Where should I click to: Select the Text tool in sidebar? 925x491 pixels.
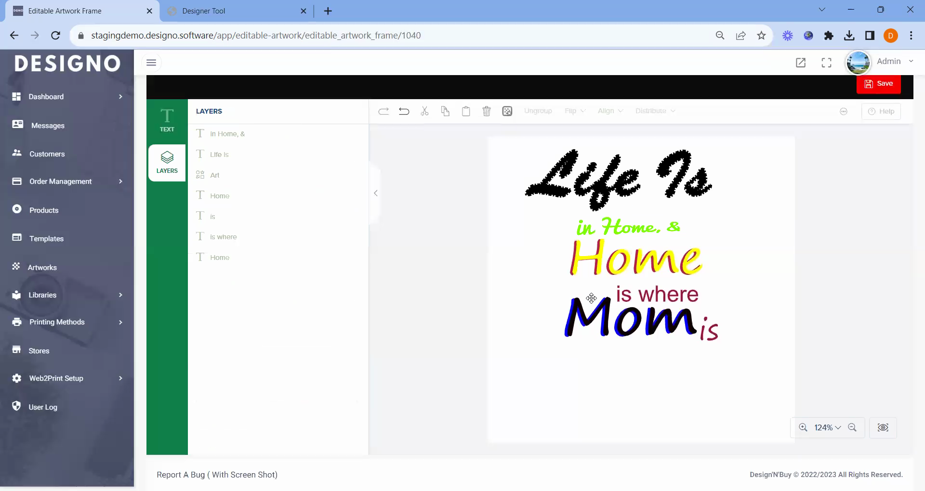coord(167,120)
